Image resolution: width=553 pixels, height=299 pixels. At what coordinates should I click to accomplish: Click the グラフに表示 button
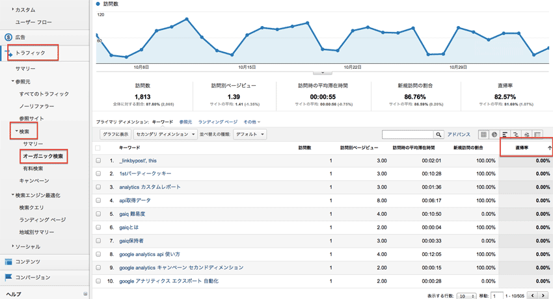point(115,134)
